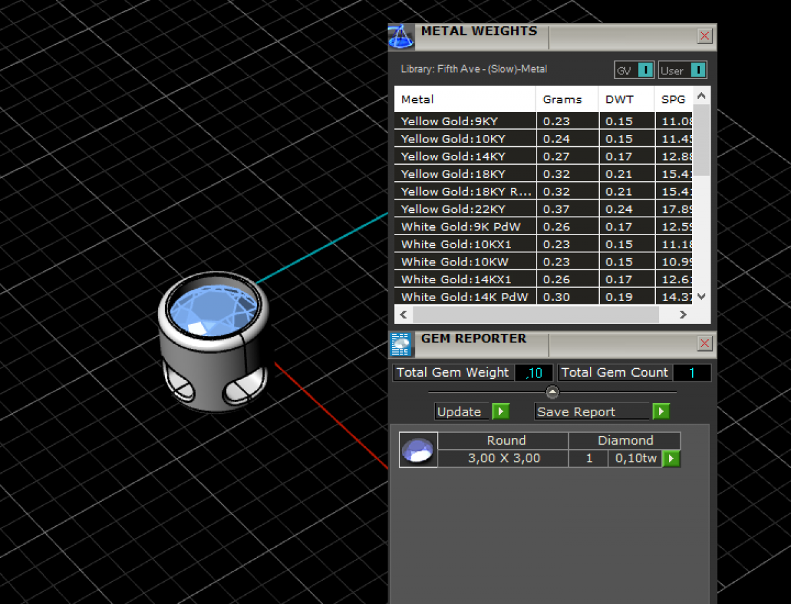This screenshot has width=791, height=604.
Task: Click the Metal Weights panel icon
Action: click(x=401, y=36)
